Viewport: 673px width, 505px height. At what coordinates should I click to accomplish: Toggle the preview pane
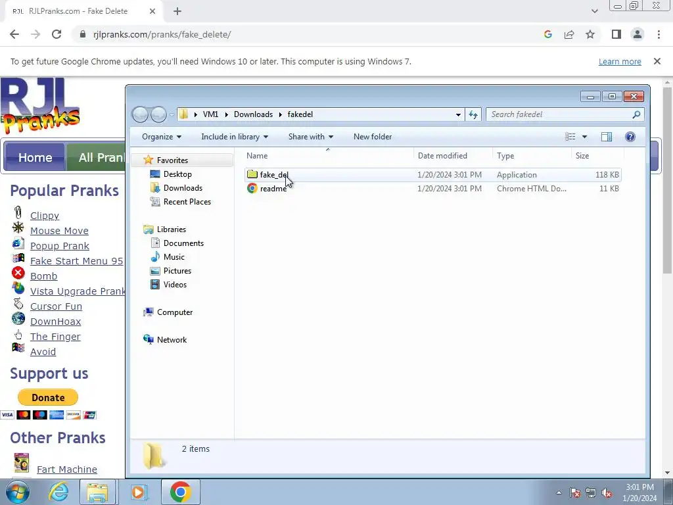point(607,137)
